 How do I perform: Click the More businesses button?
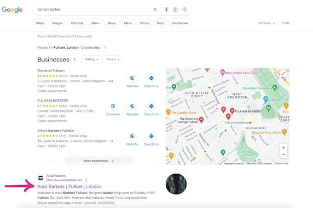coord(99,161)
